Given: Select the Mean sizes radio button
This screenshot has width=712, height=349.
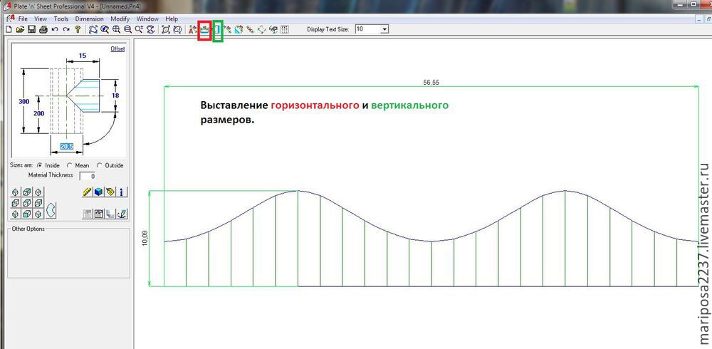Looking at the screenshot, I should pos(69,165).
